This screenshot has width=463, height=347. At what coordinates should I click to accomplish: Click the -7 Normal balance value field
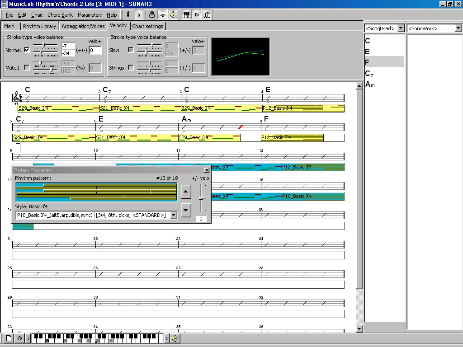coord(68,46)
